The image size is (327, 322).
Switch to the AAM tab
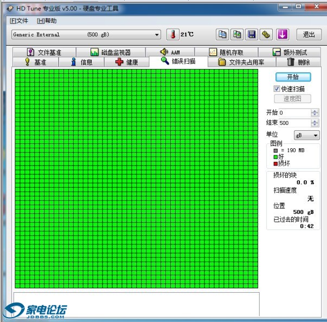(x=170, y=52)
